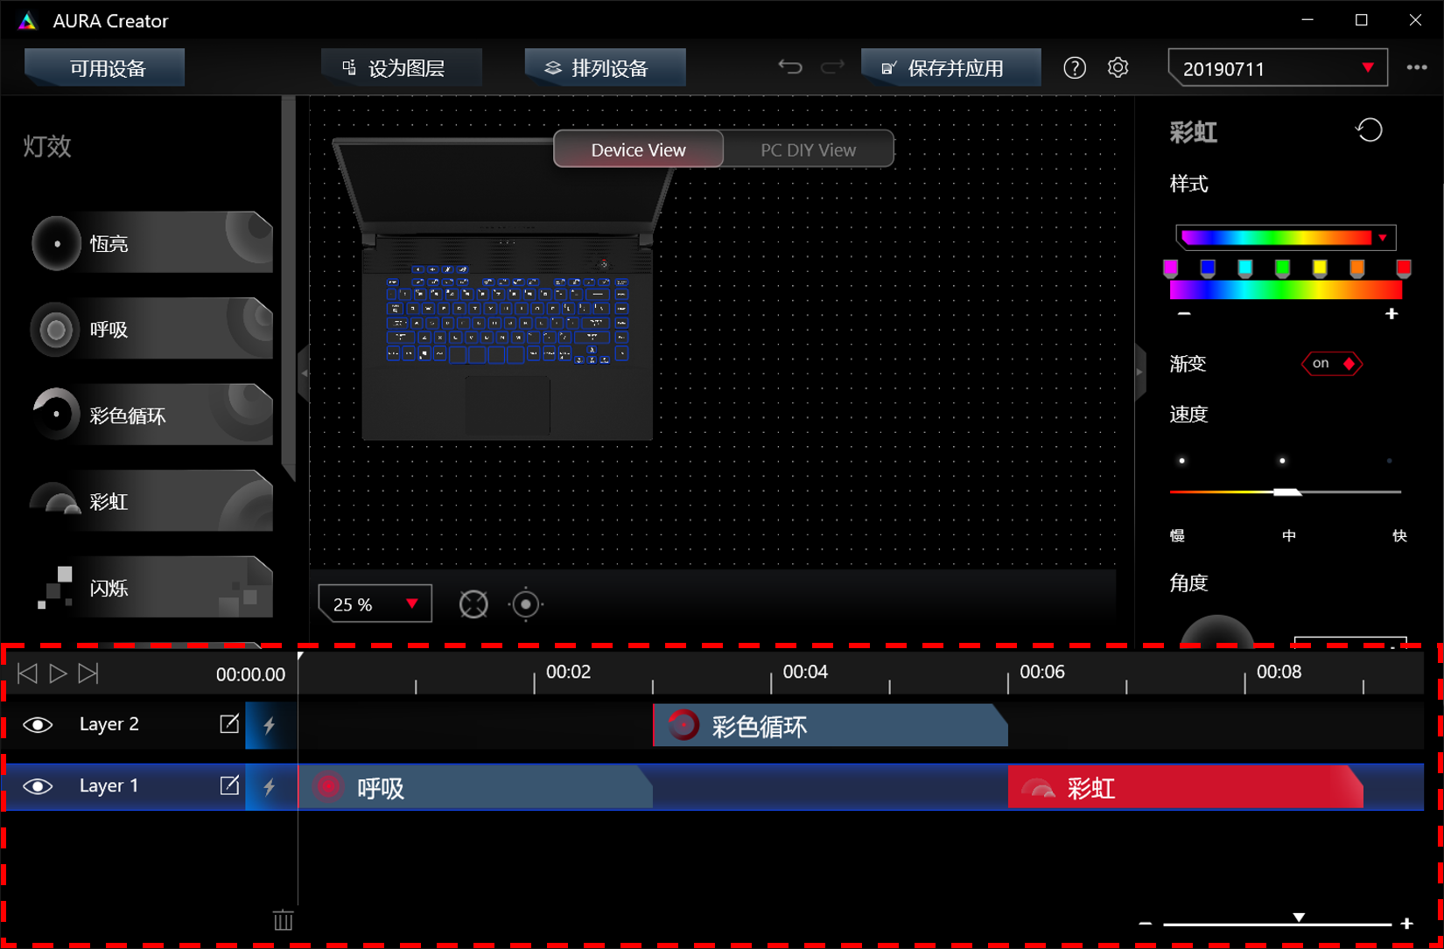Hide Layer 1 with its eye toggle
The height and width of the screenshot is (949, 1444).
pyautogui.click(x=37, y=785)
